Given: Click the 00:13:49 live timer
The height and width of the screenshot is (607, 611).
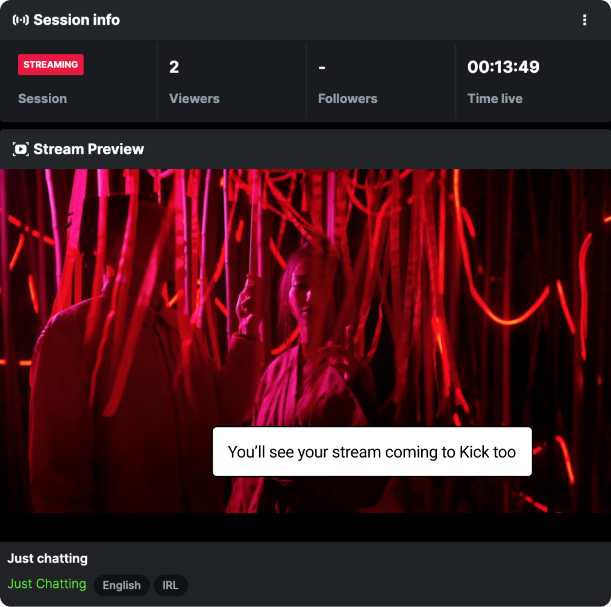Looking at the screenshot, I should 503,67.
